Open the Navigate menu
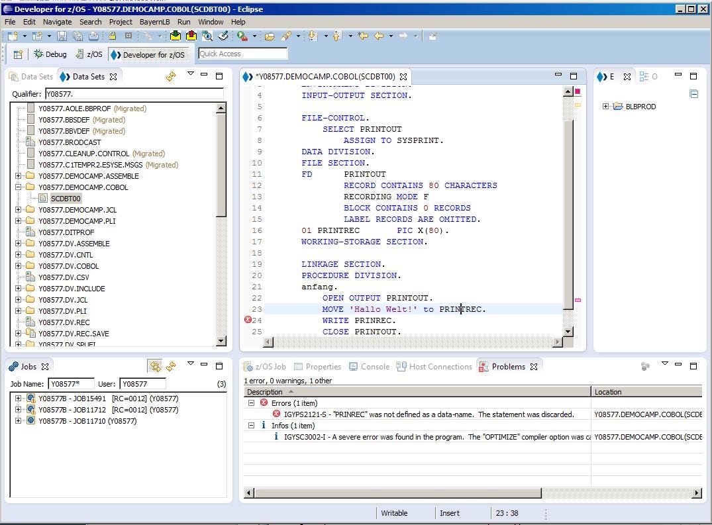The image size is (712, 525). coord(57,22)
